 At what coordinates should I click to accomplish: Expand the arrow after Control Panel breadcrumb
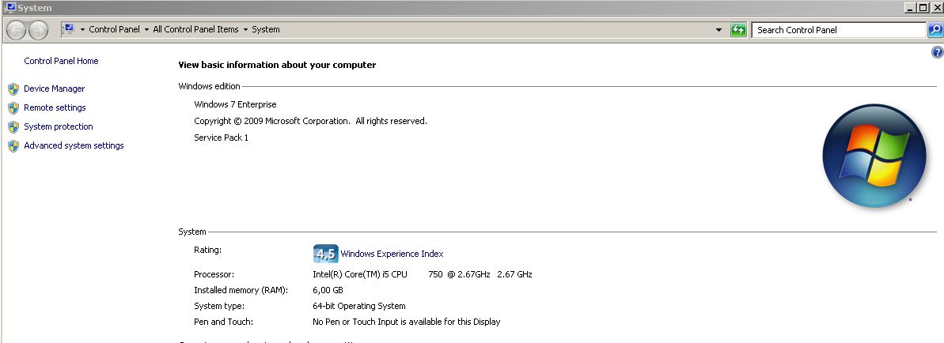coord(146,29)
